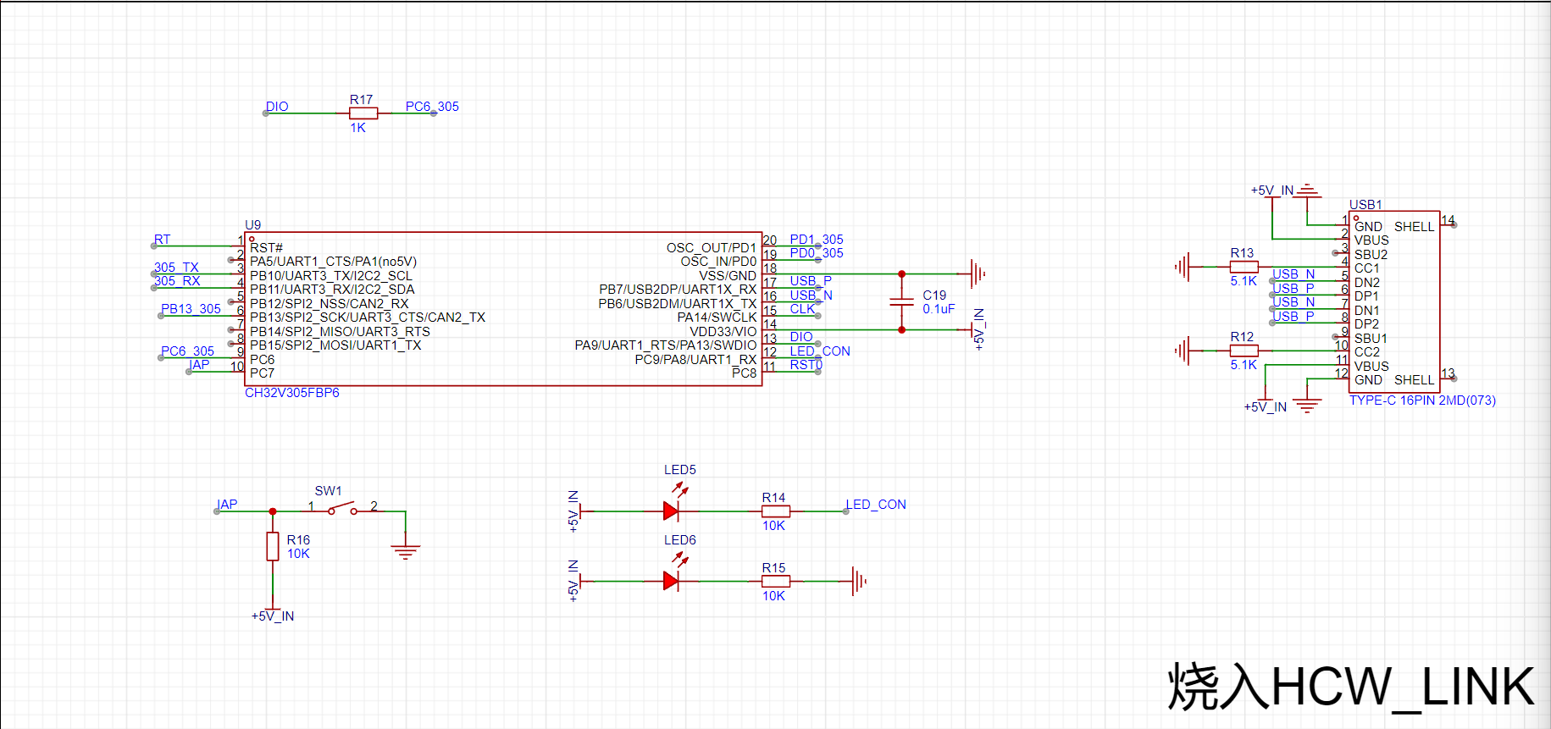Click the red junction dot at IAP node
The height and width of the screenshot is (729, 1551).
[x=273, y=511]
